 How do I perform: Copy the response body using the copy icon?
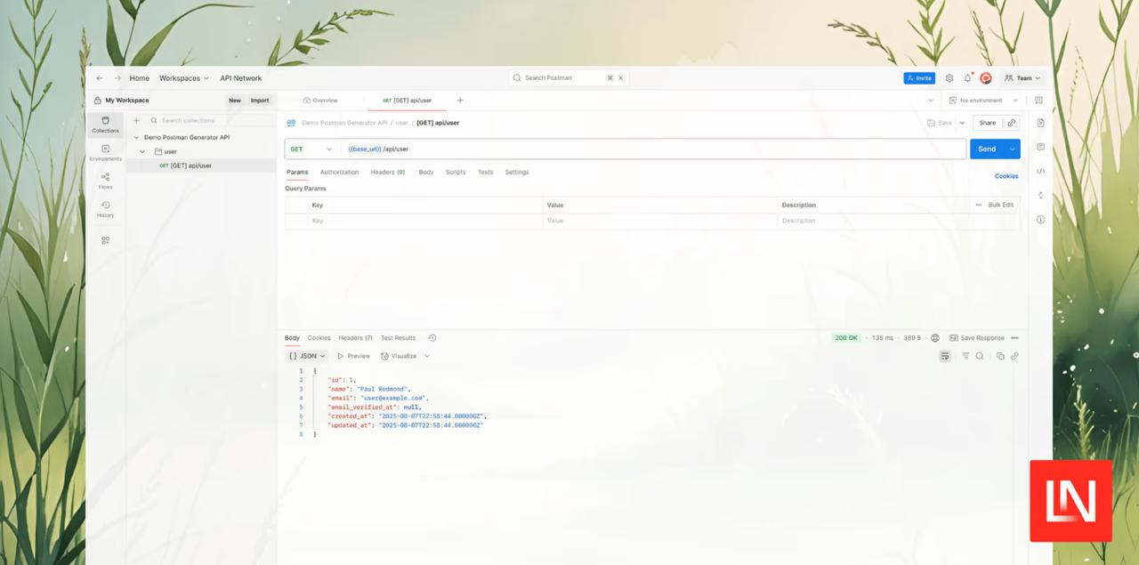point(999,355)
